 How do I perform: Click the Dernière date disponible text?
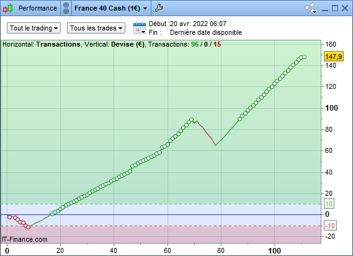click(206, 32)
